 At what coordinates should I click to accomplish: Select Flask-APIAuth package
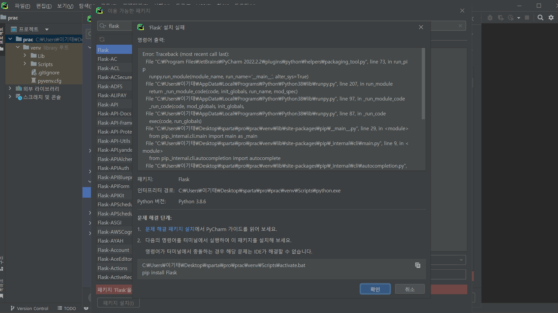point(114,168)
